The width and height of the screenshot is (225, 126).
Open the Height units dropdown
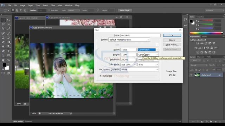pyautogui.click(x=148, y=55)
